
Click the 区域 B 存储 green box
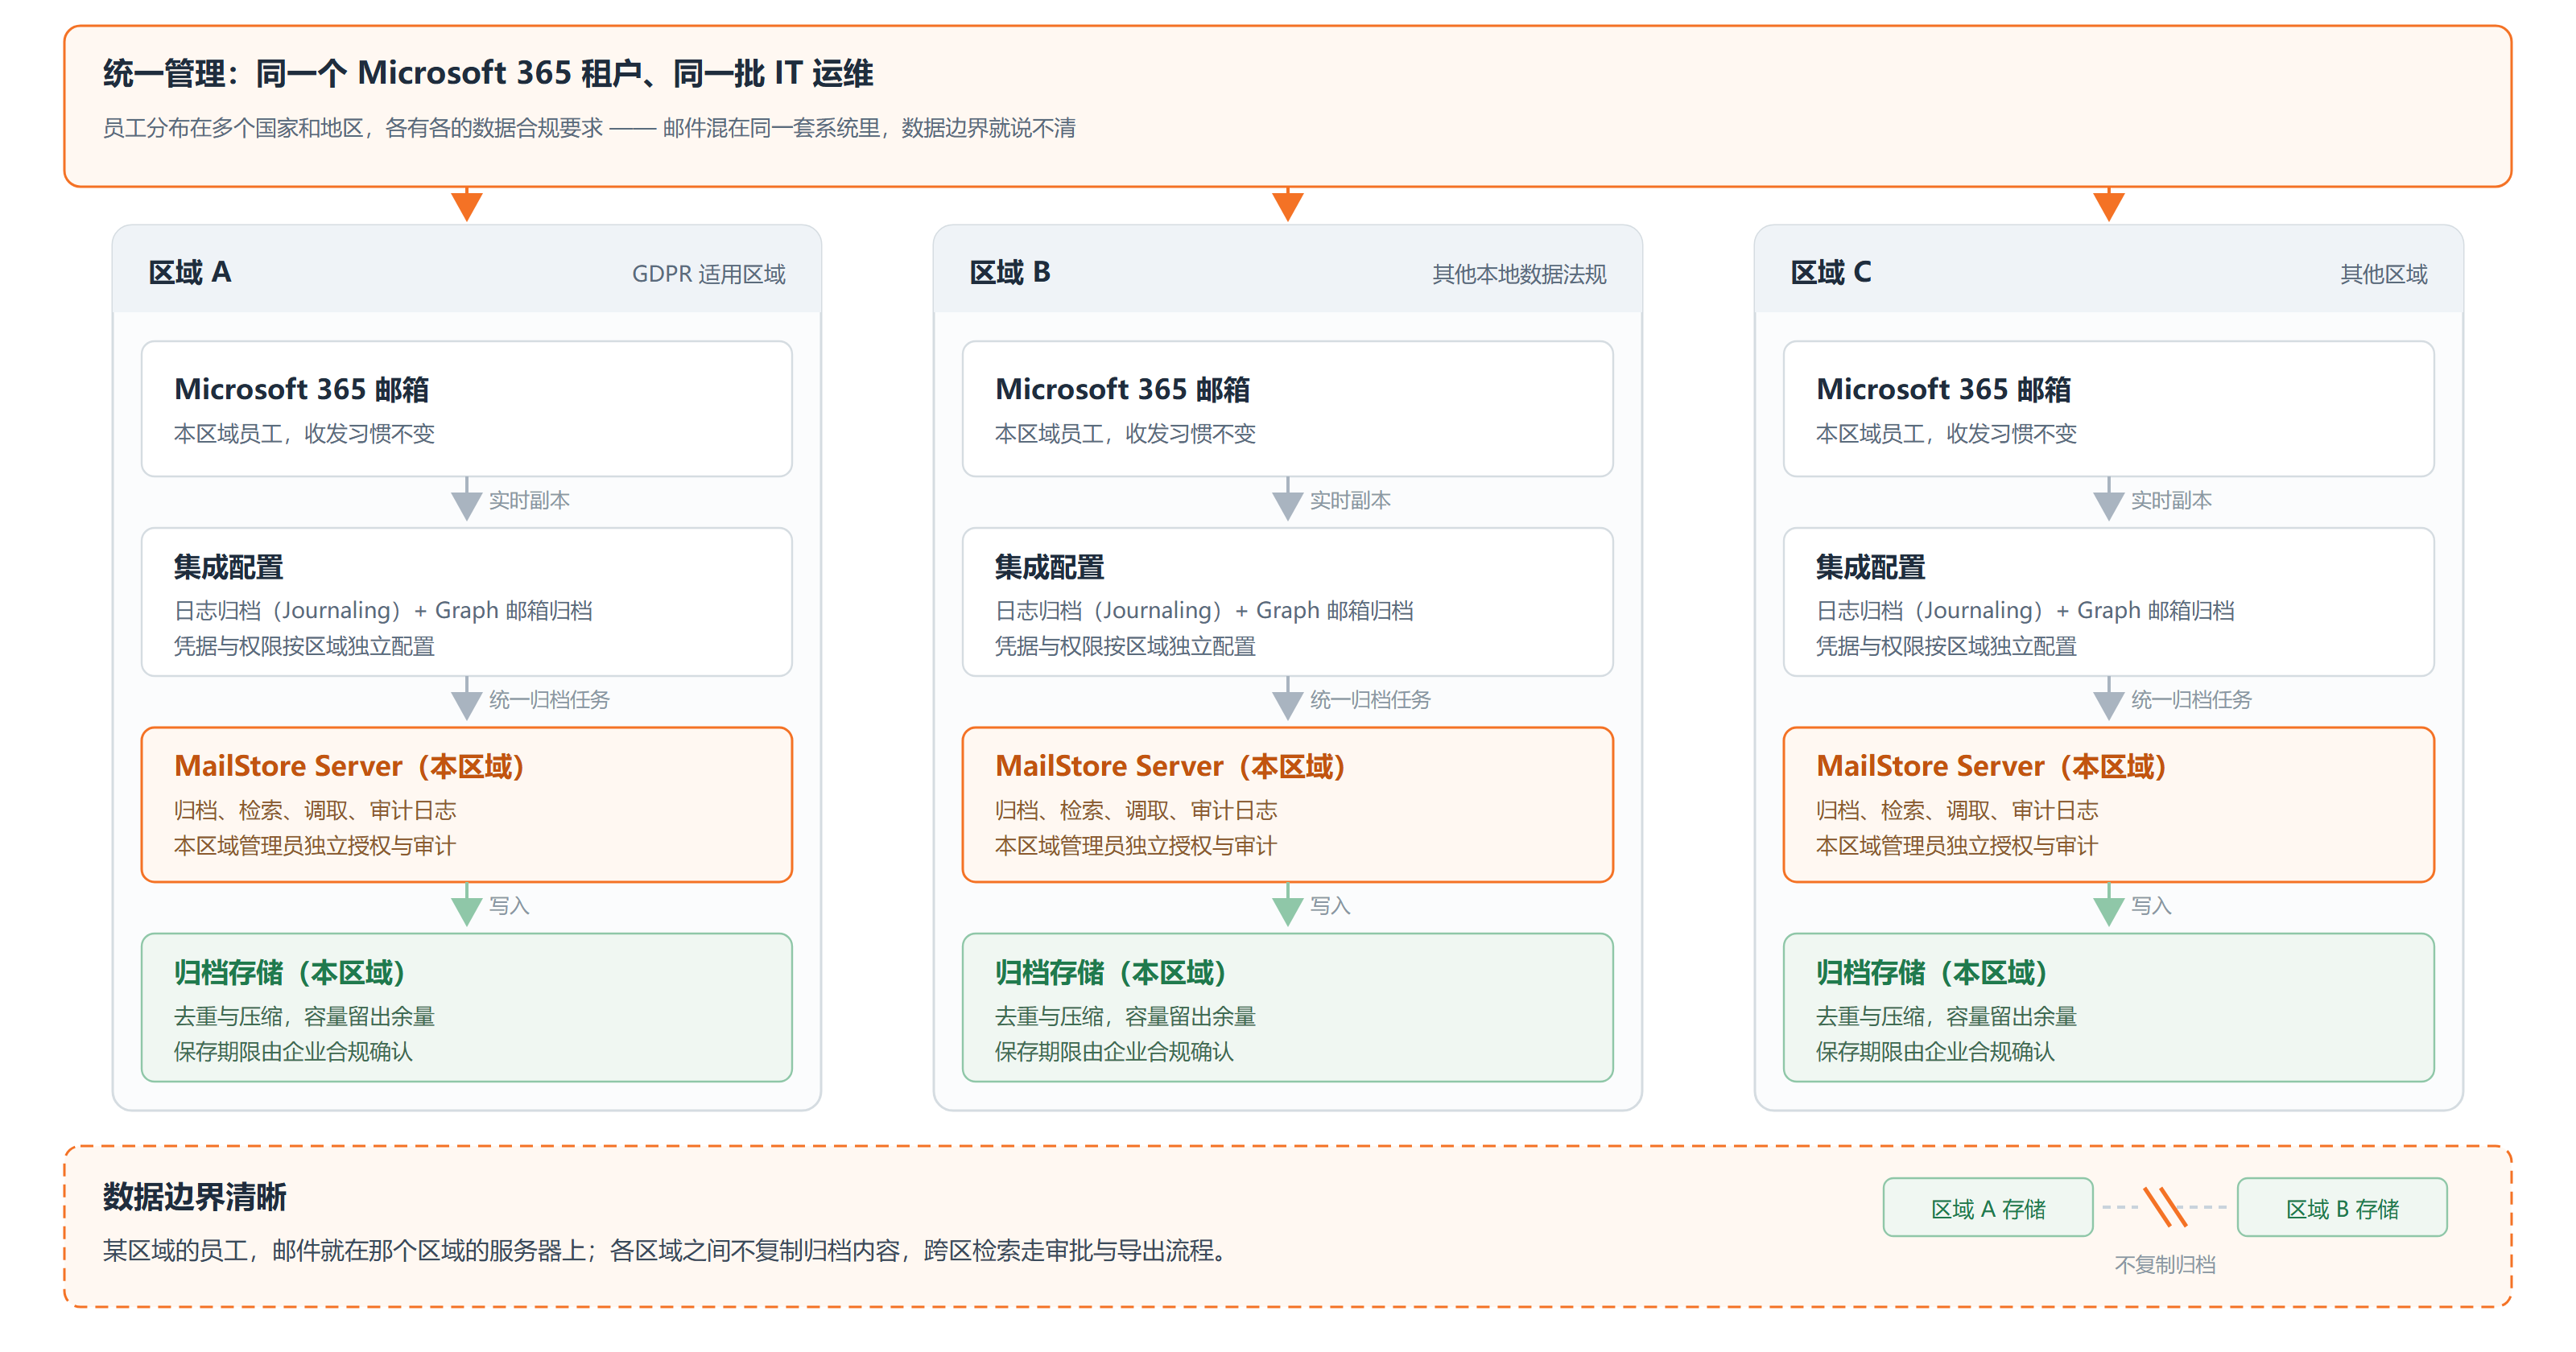(x=2342, y=1208)
